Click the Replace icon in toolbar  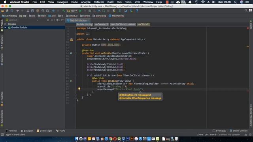pos(47,11)
